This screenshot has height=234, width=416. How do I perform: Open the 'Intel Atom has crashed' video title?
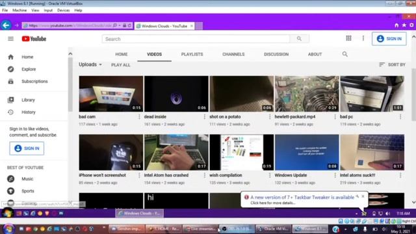pyautogui.click(x=166, y=175)
